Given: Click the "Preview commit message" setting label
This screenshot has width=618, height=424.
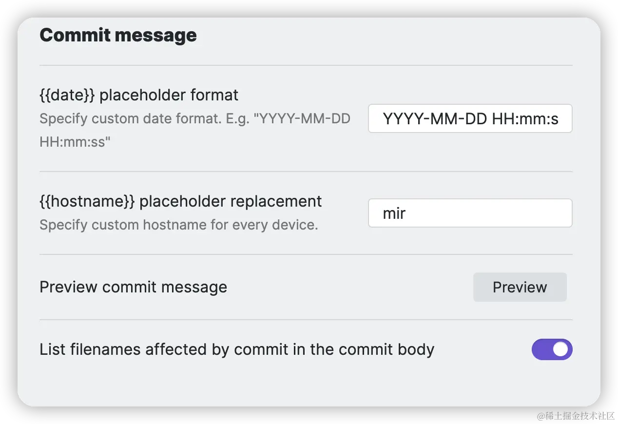Looking at the screenshot, I should (133, 287).
